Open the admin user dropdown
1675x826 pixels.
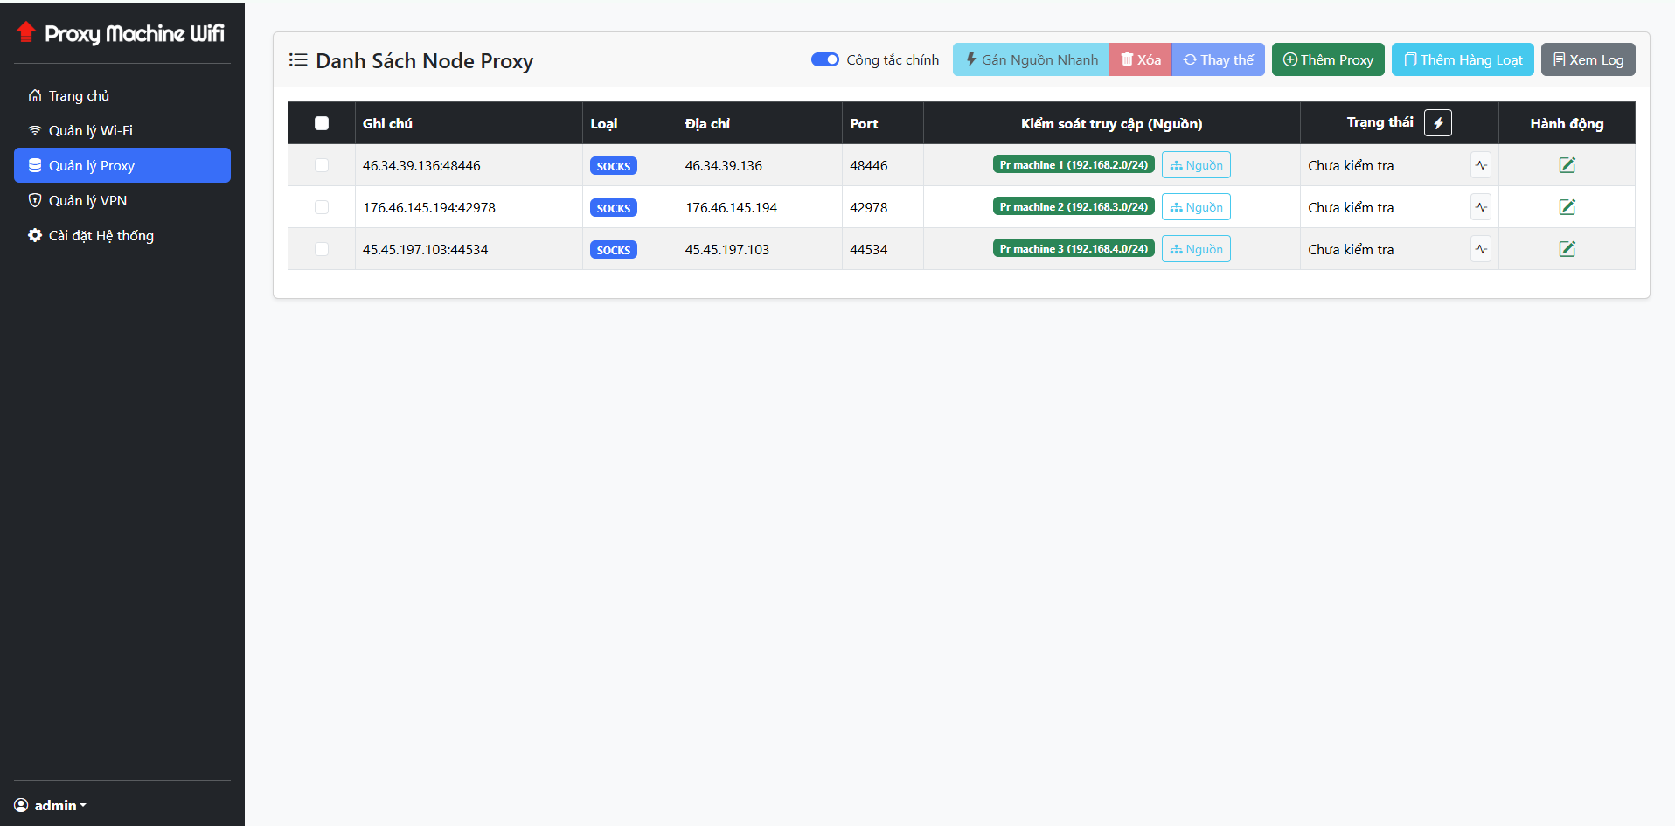click(51, 805)
